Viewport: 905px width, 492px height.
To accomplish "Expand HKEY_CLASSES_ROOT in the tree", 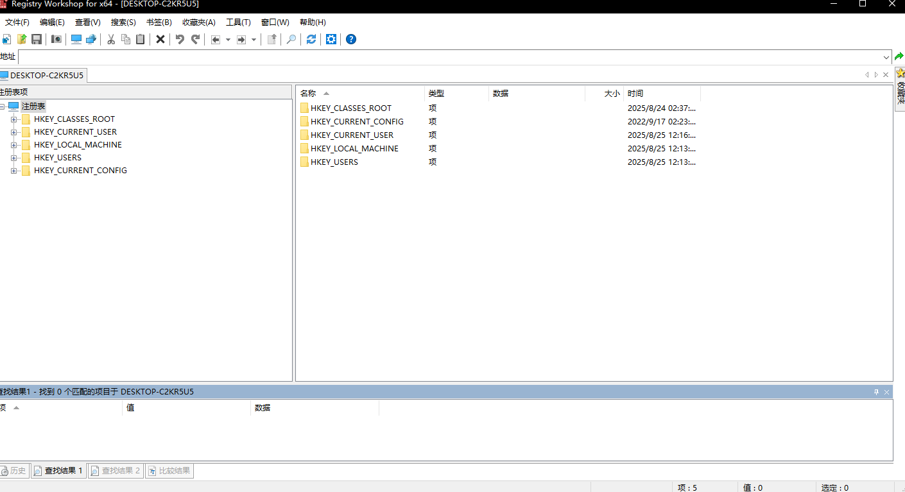I will tap(14, 119).
